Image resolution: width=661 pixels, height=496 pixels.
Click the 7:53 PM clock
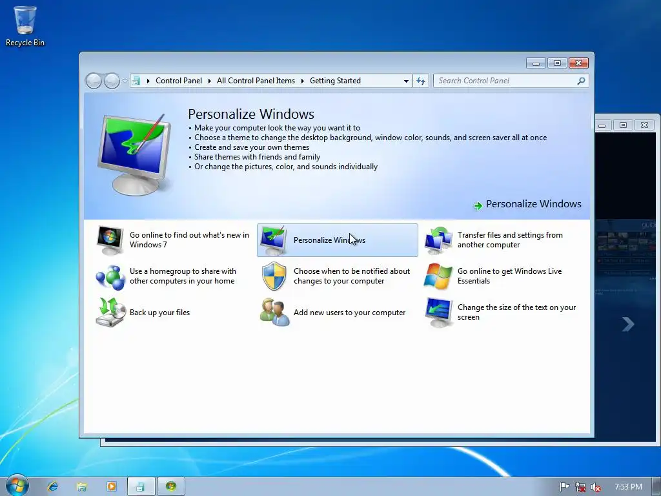pyautogui.click(x=629, y=487)
